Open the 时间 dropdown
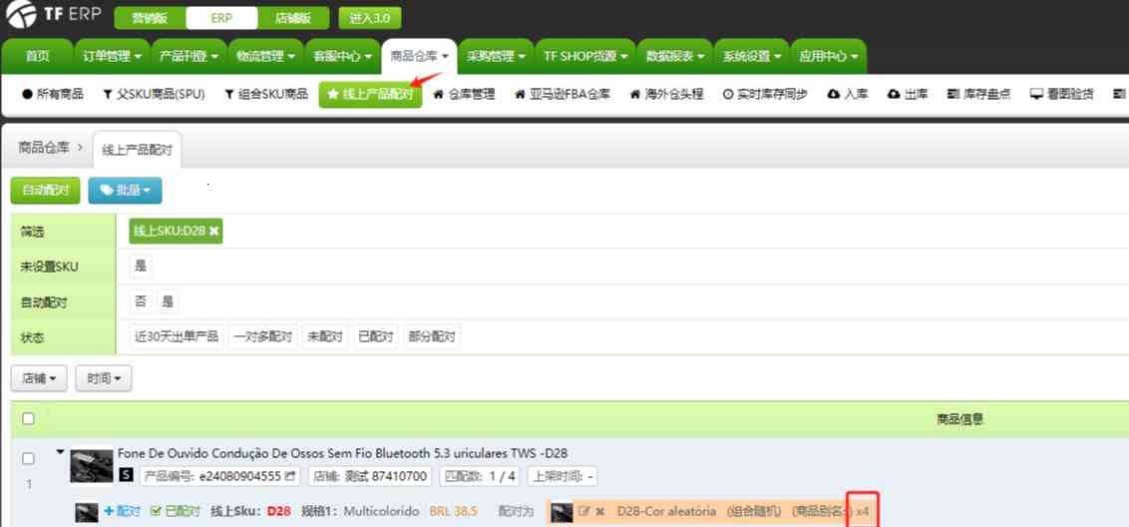 tap(104, 377)
